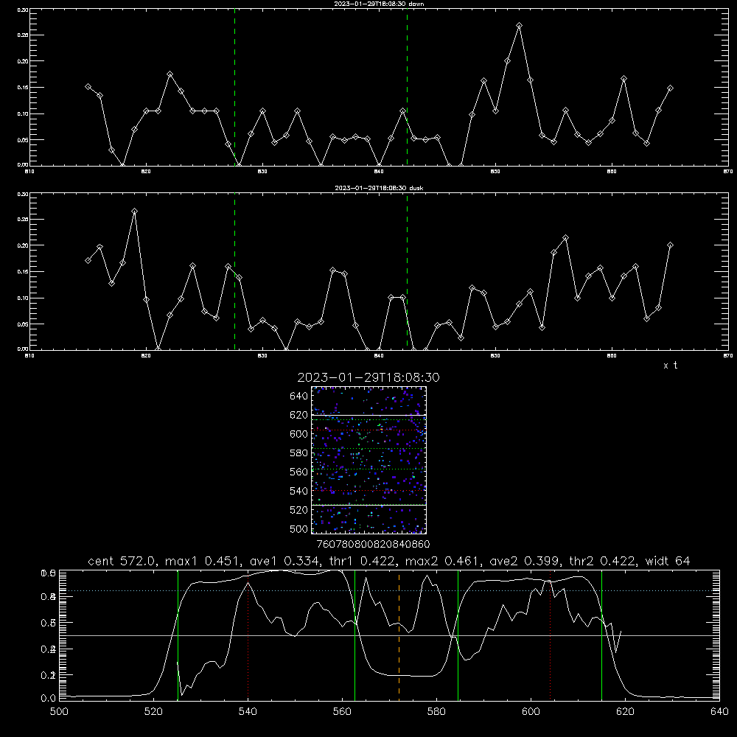Screen dimensions: 737x737
Task: Click the lower white horizontal line in the image panel
Action: point(368,505)
